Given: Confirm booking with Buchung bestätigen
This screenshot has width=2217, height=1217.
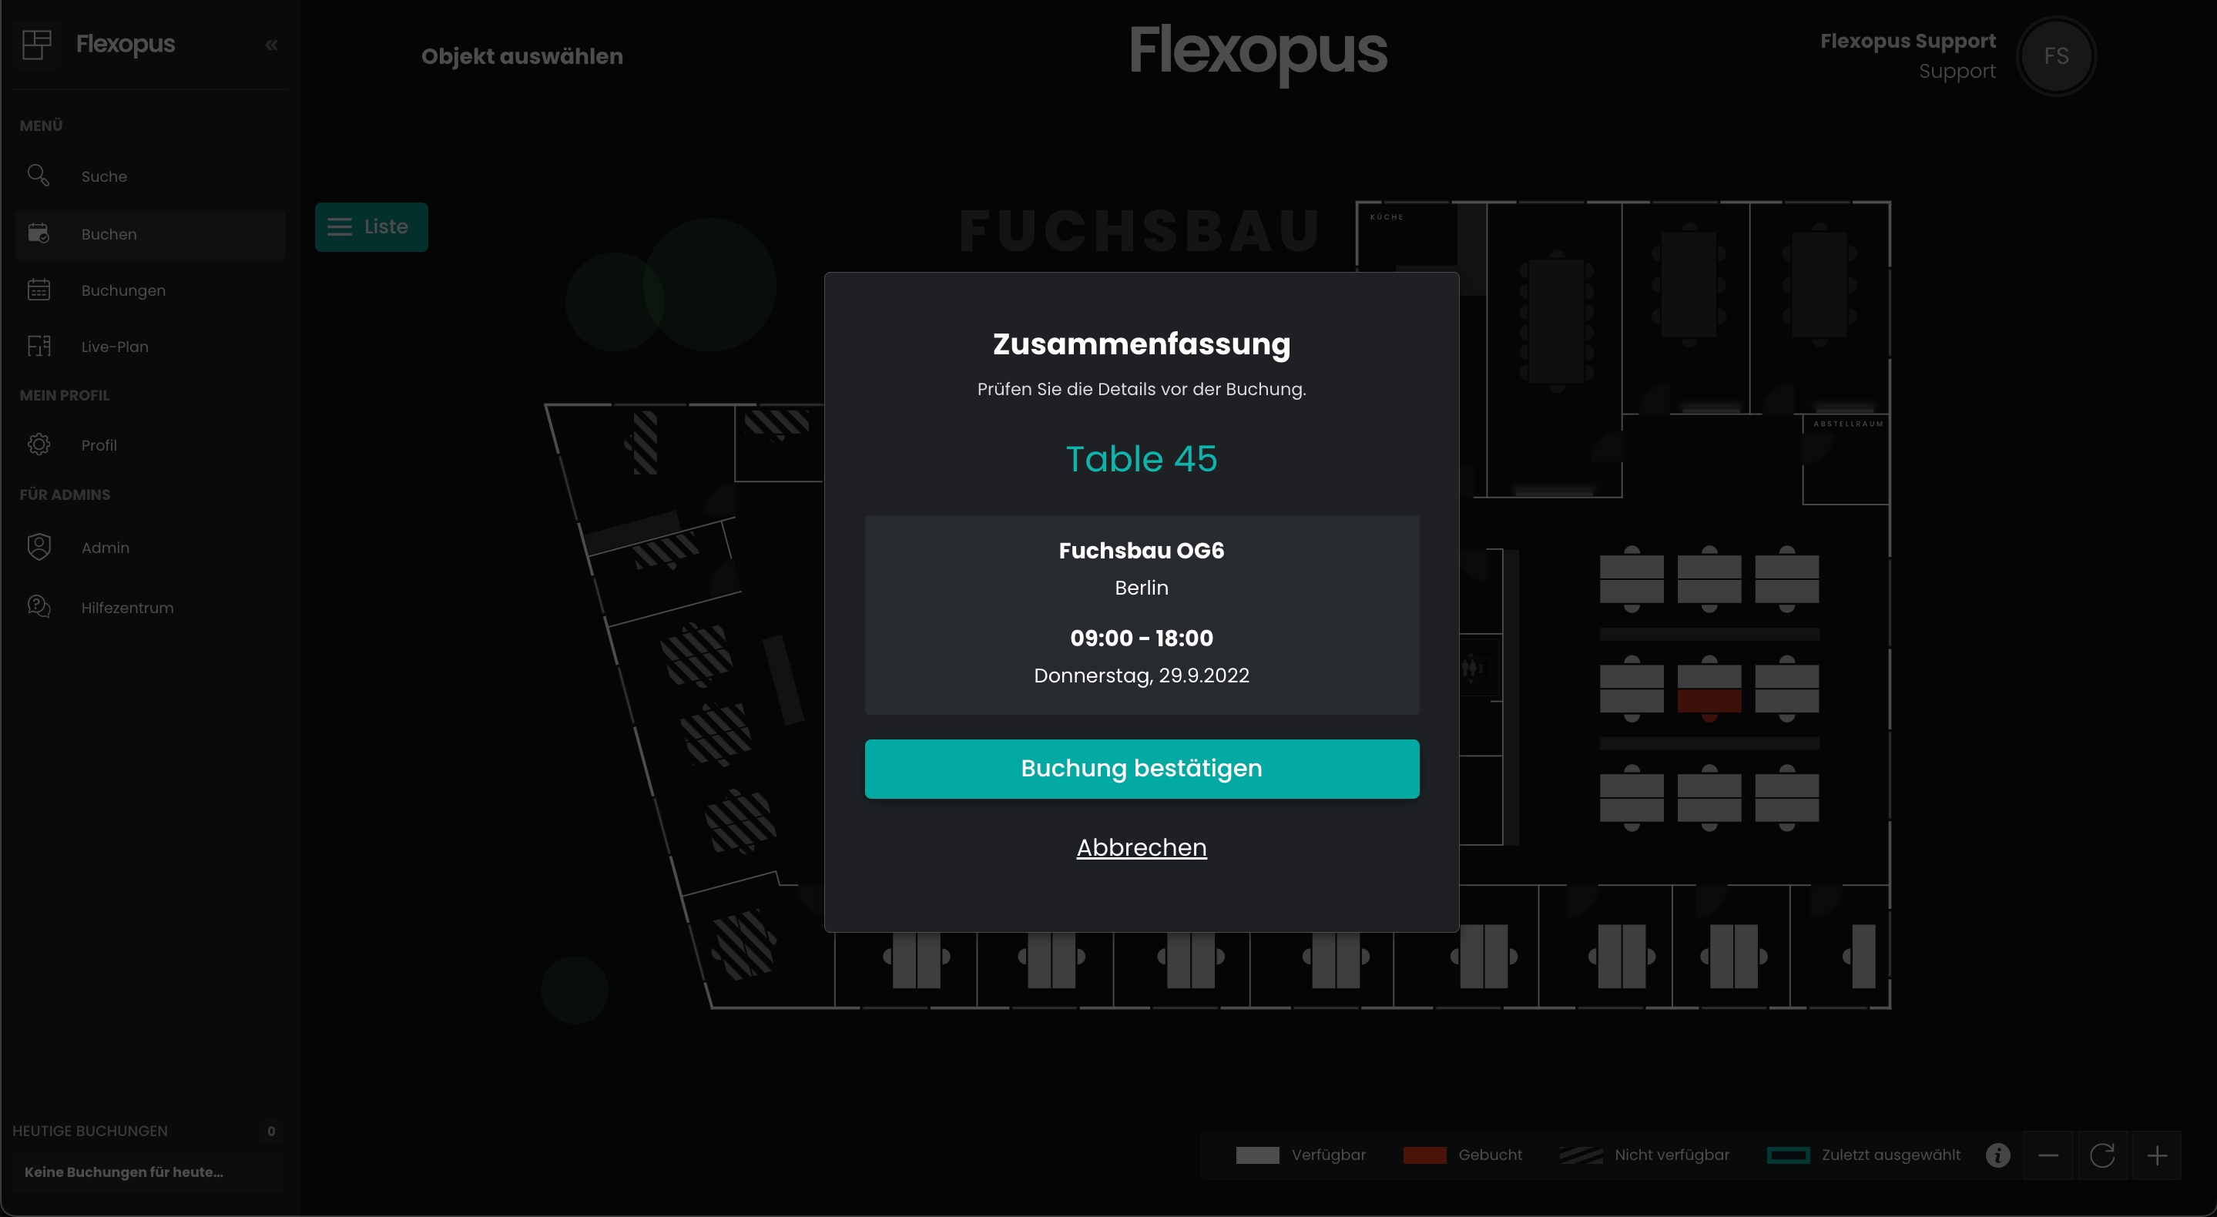Looking at the screenshot, I should (1141, 768).
